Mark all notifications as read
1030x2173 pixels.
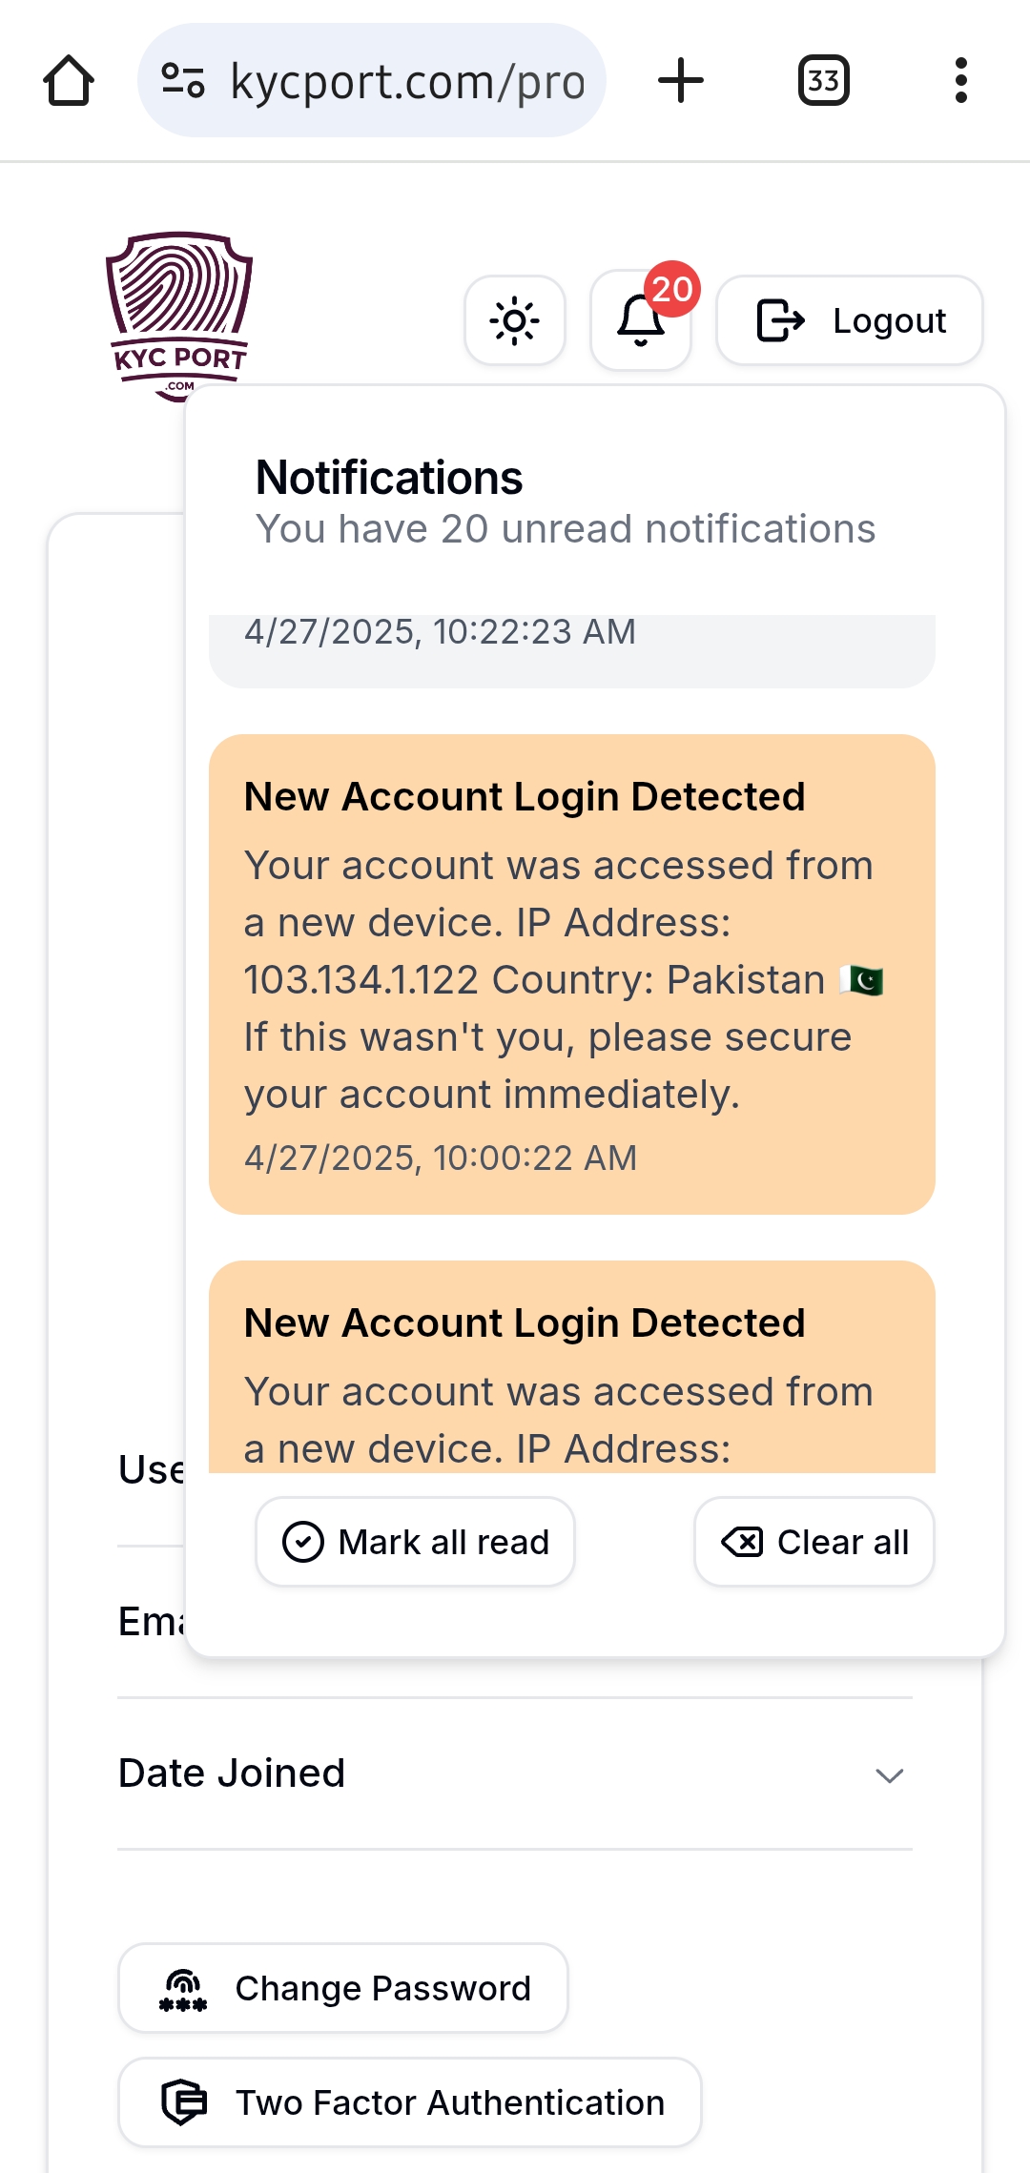pos(416,1542)
